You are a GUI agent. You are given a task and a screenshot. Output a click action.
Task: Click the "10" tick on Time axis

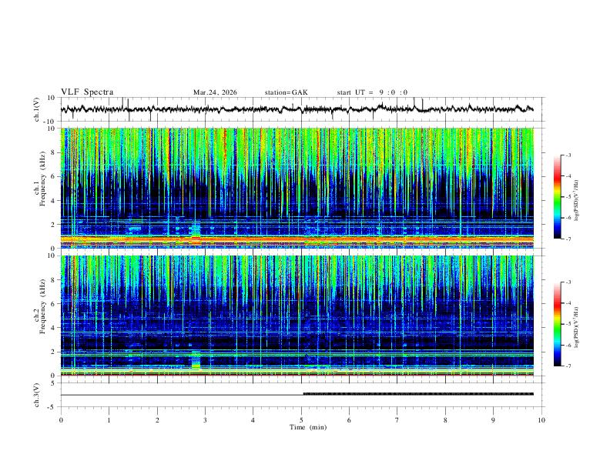[x=541, y=420]
